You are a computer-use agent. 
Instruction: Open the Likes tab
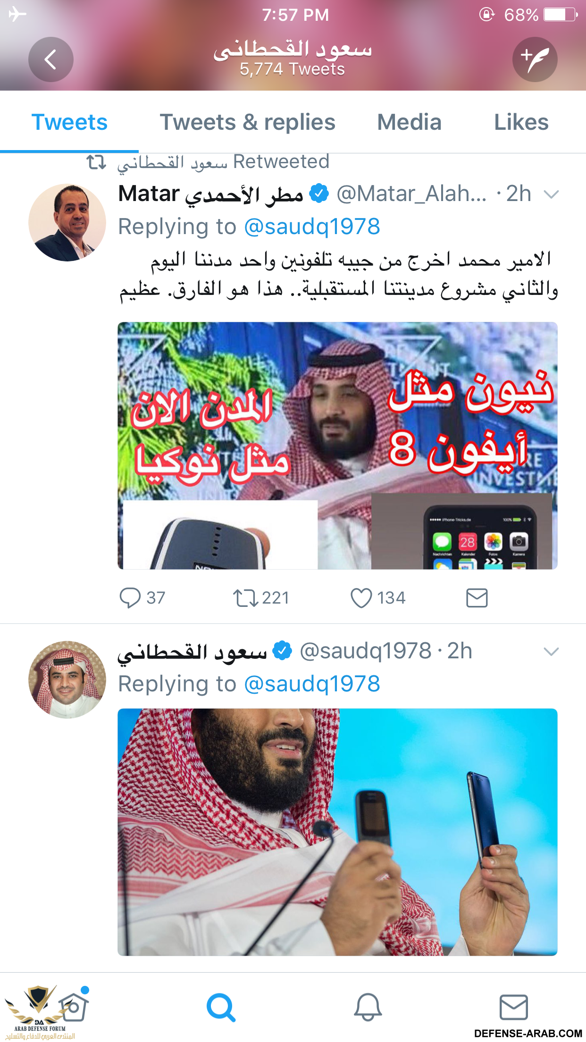pos(521,122)
